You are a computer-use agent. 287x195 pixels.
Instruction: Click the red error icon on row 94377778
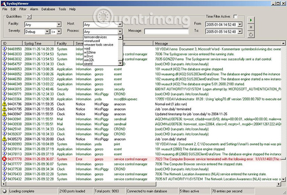point(4,158)
